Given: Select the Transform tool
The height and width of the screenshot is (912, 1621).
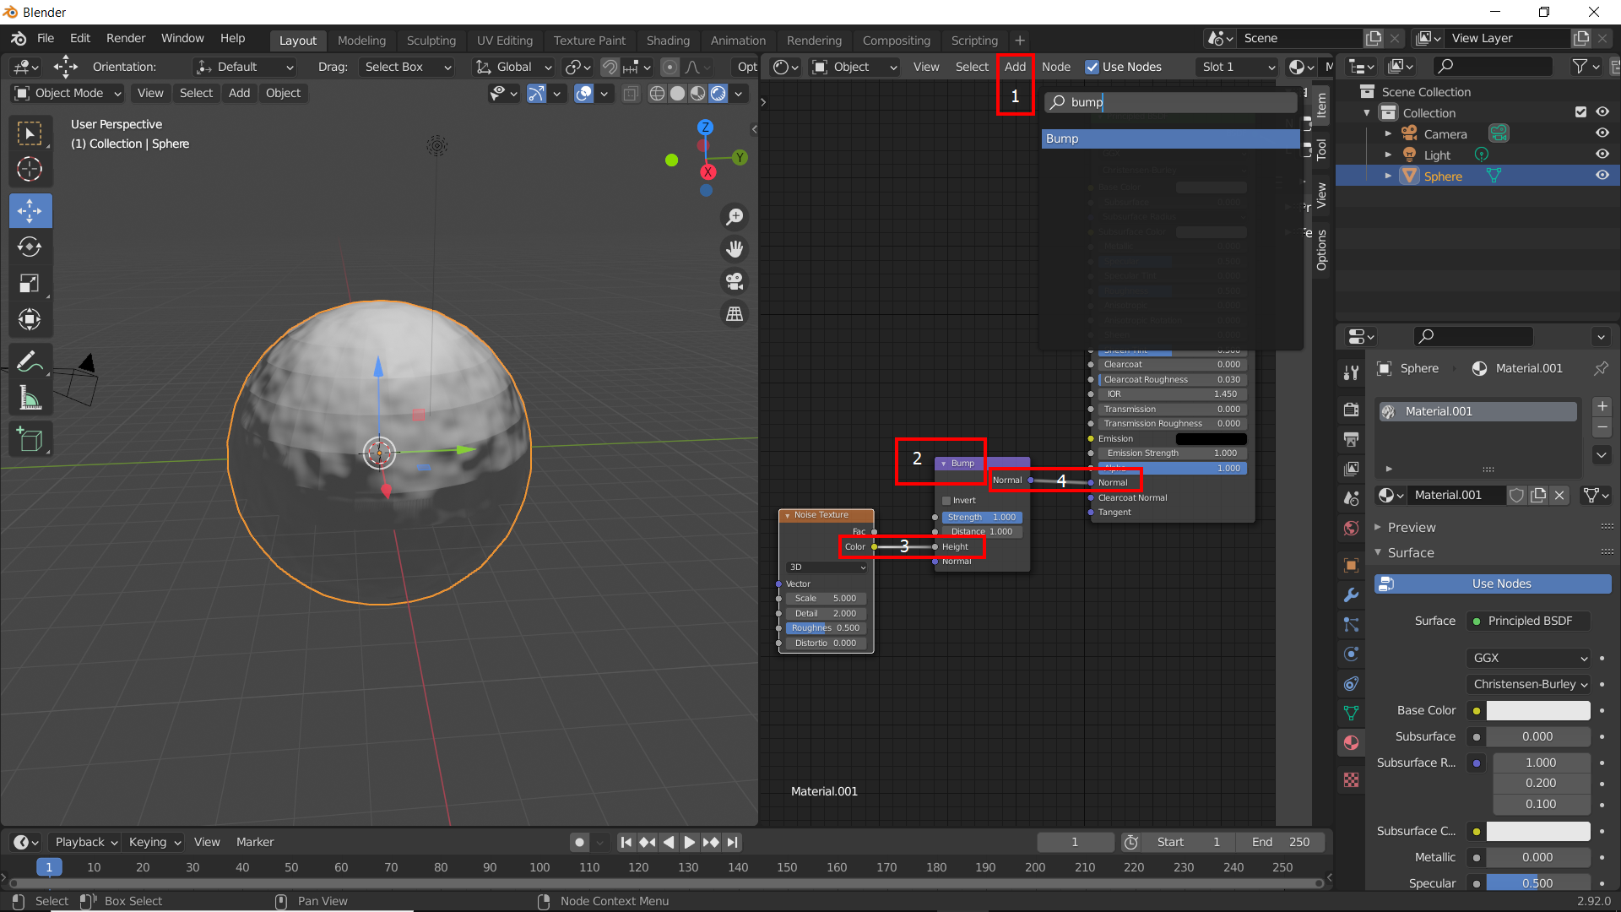Looking at the screenshot, I should point(30,319).
